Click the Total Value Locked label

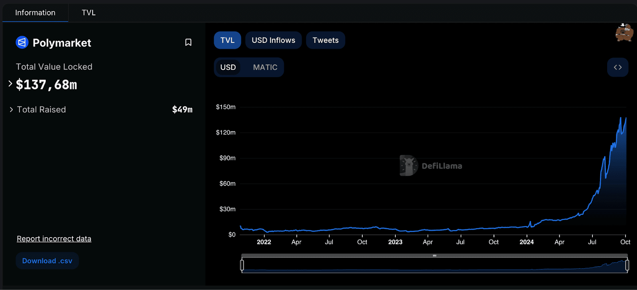pos(54,67)
